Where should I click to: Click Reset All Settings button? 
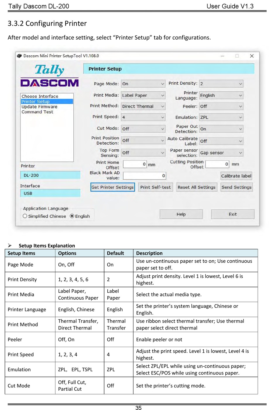197,187
